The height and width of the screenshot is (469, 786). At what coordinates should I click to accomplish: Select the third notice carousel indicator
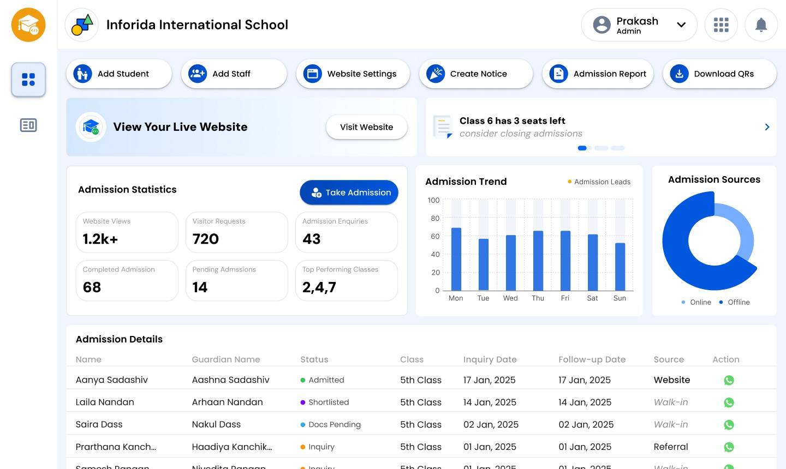[617, 148]
